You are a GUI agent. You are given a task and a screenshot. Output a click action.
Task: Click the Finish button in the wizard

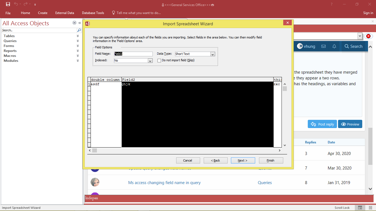[x=271, y=160]
